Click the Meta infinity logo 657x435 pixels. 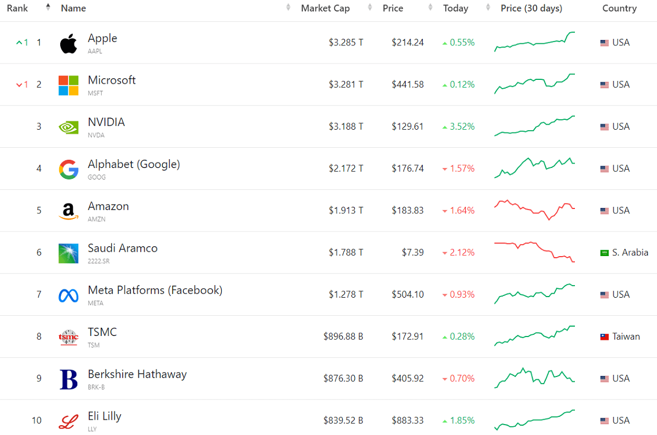68,295
